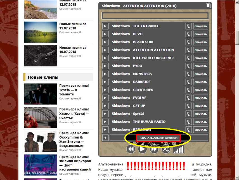Start playback of Shinedown - BLACK SOUL

pyautogui.click(x=105, y=42)
